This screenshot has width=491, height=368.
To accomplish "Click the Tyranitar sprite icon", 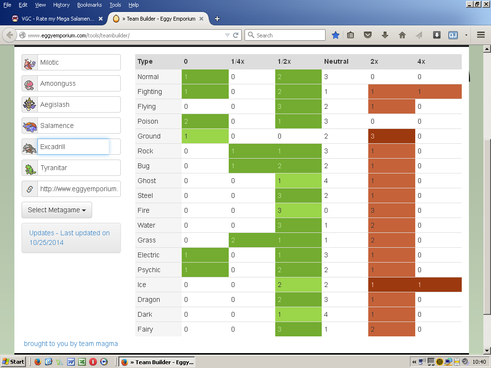I will [x=29, y=168].
